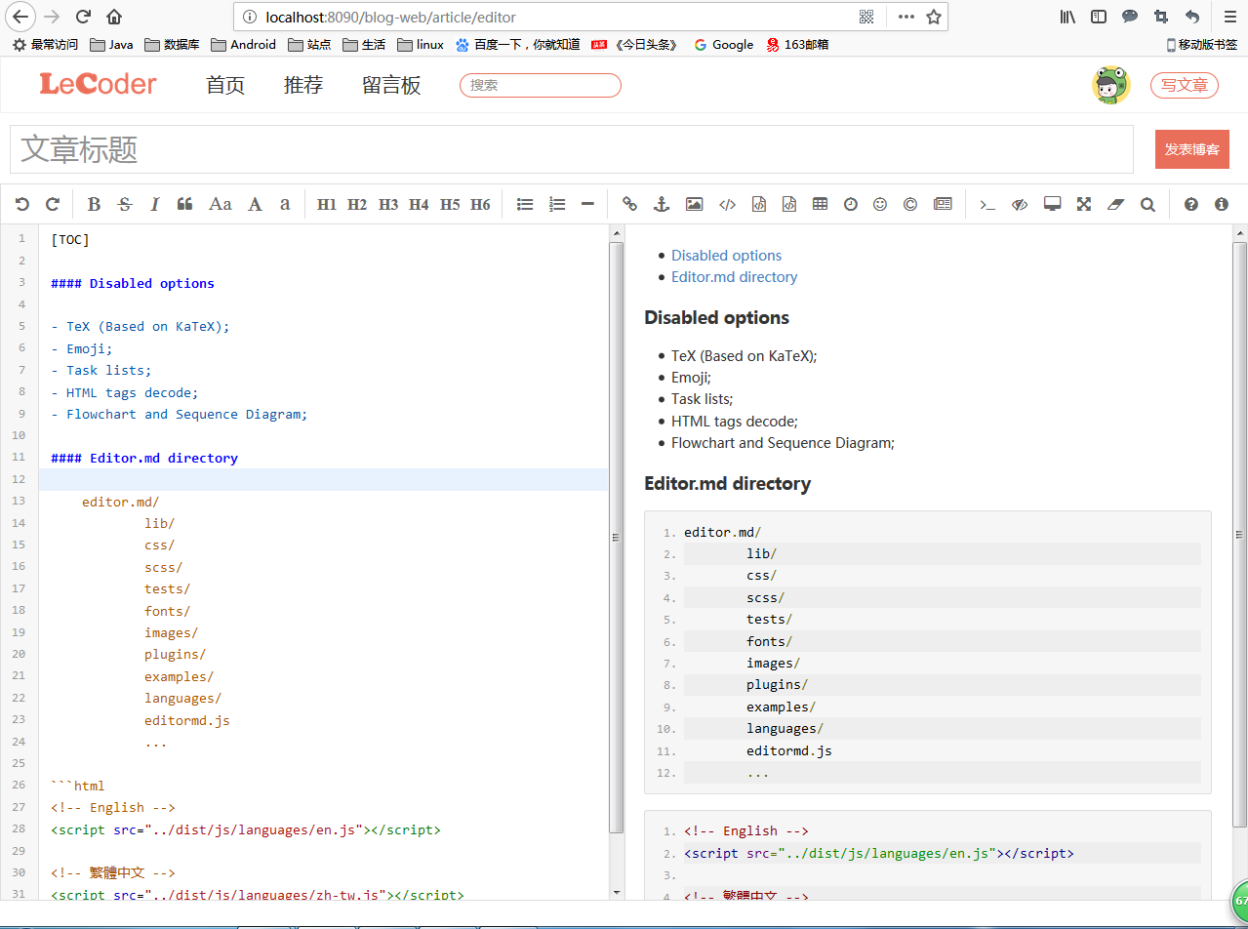1248x929 pixels.
Task: Insert a reference link using the anchor icon
Action: pos(661,204)
